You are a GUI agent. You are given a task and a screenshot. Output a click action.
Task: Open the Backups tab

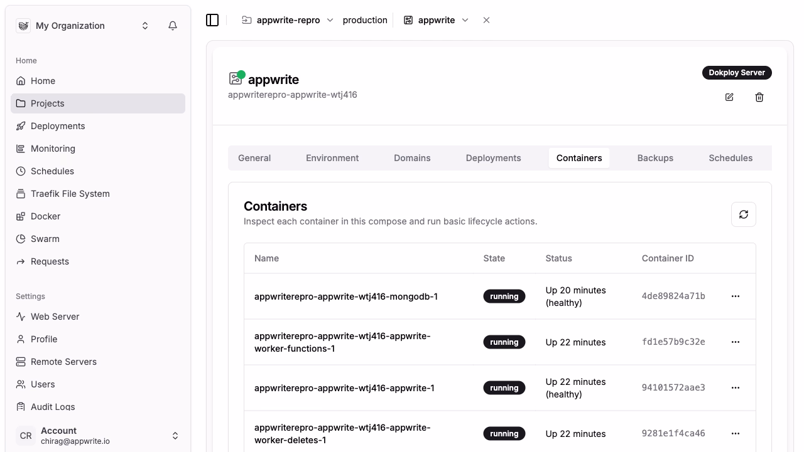coord(655,158)
